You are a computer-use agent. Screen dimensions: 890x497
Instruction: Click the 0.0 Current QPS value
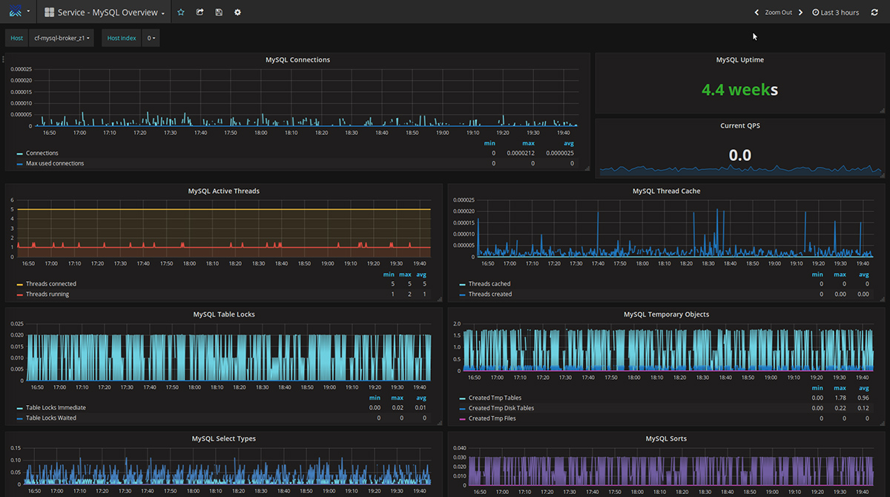739,155
